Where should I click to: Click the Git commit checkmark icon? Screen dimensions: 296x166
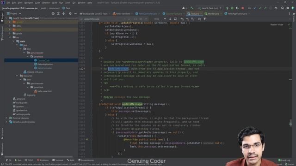260,8
